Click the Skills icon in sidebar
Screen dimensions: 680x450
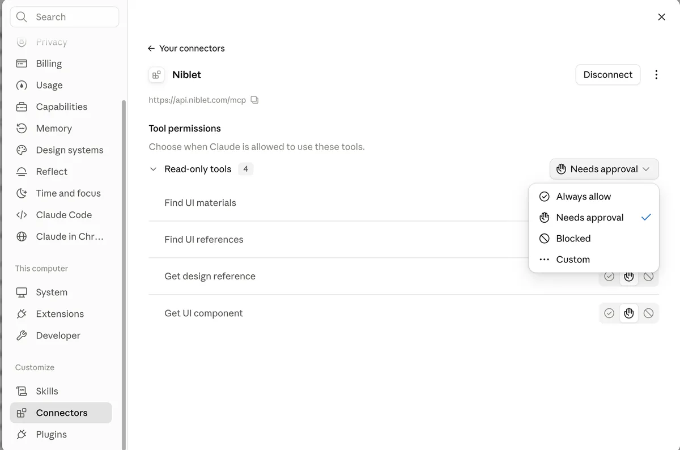pyautogui.click(x=22, y=391)
